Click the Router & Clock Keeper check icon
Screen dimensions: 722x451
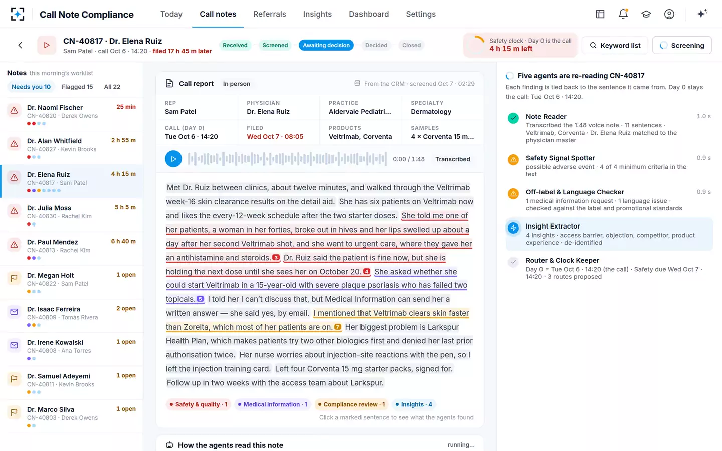(x=513, y=262)
